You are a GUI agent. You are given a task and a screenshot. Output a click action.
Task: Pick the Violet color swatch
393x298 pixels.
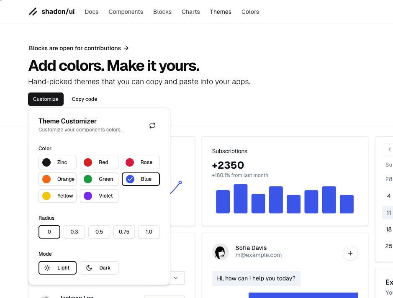coord(99,195)
